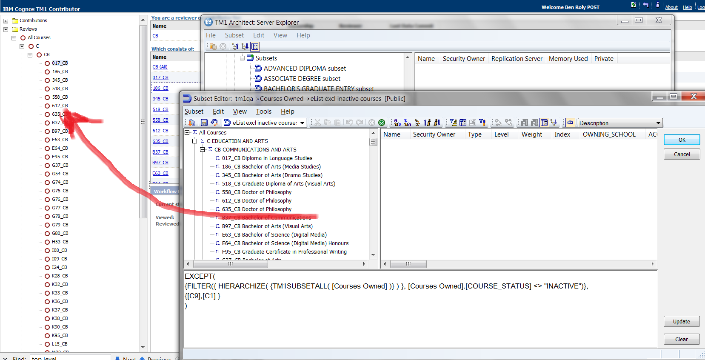Viewport: 705px width, 360px height.
Task: Collapse 'CB COMMUNICATIONS AND ARTS' consolidation
Action: [x=203, y=149]
